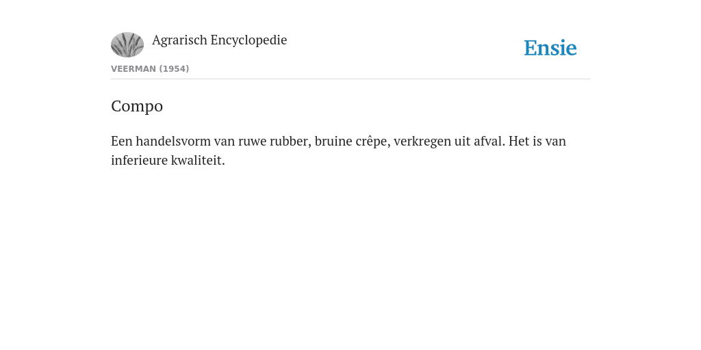Click the VEERMAN author label

pos(133,69)
